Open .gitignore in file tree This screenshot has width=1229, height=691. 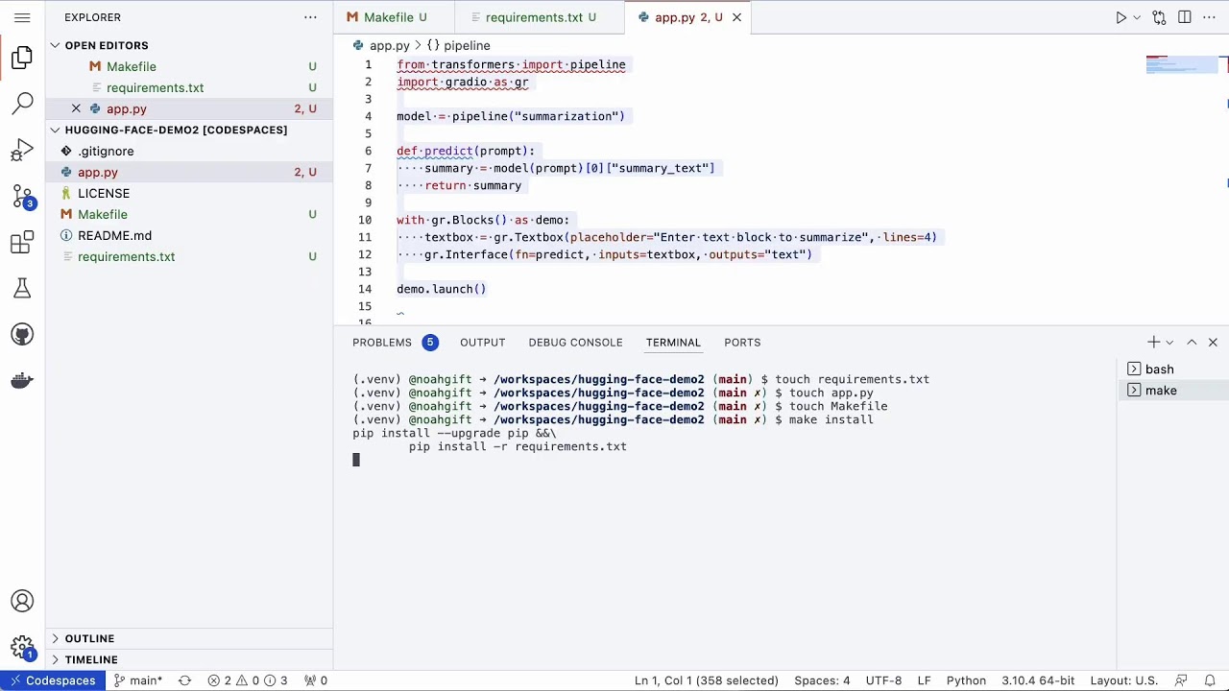(x=189, y=151)
